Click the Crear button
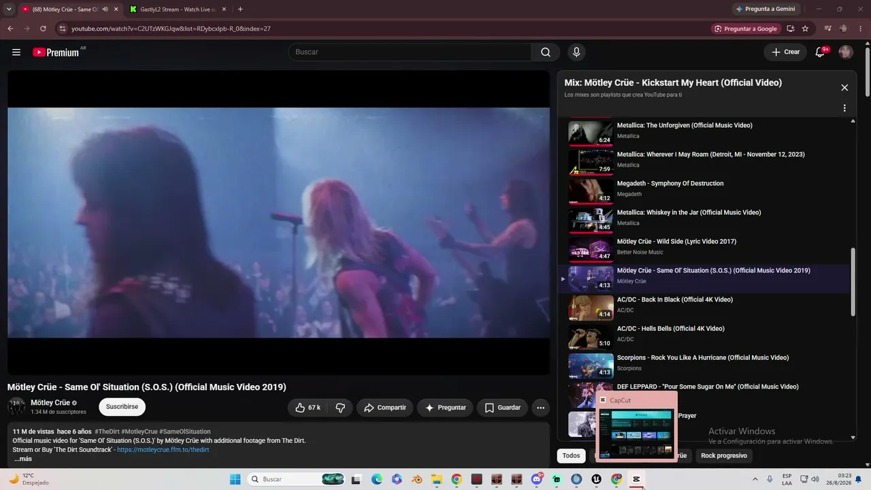 (x=785, y=52)
